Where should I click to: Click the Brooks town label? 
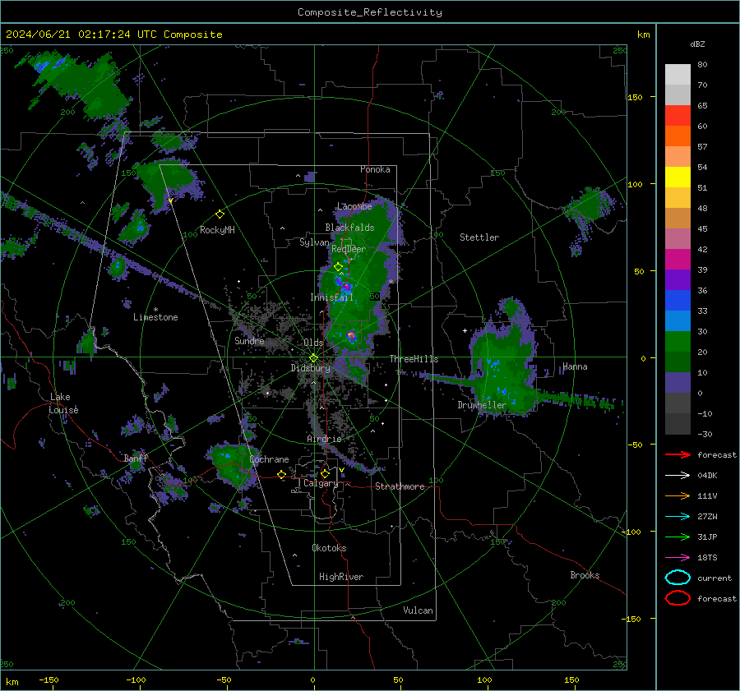[585, 575]
